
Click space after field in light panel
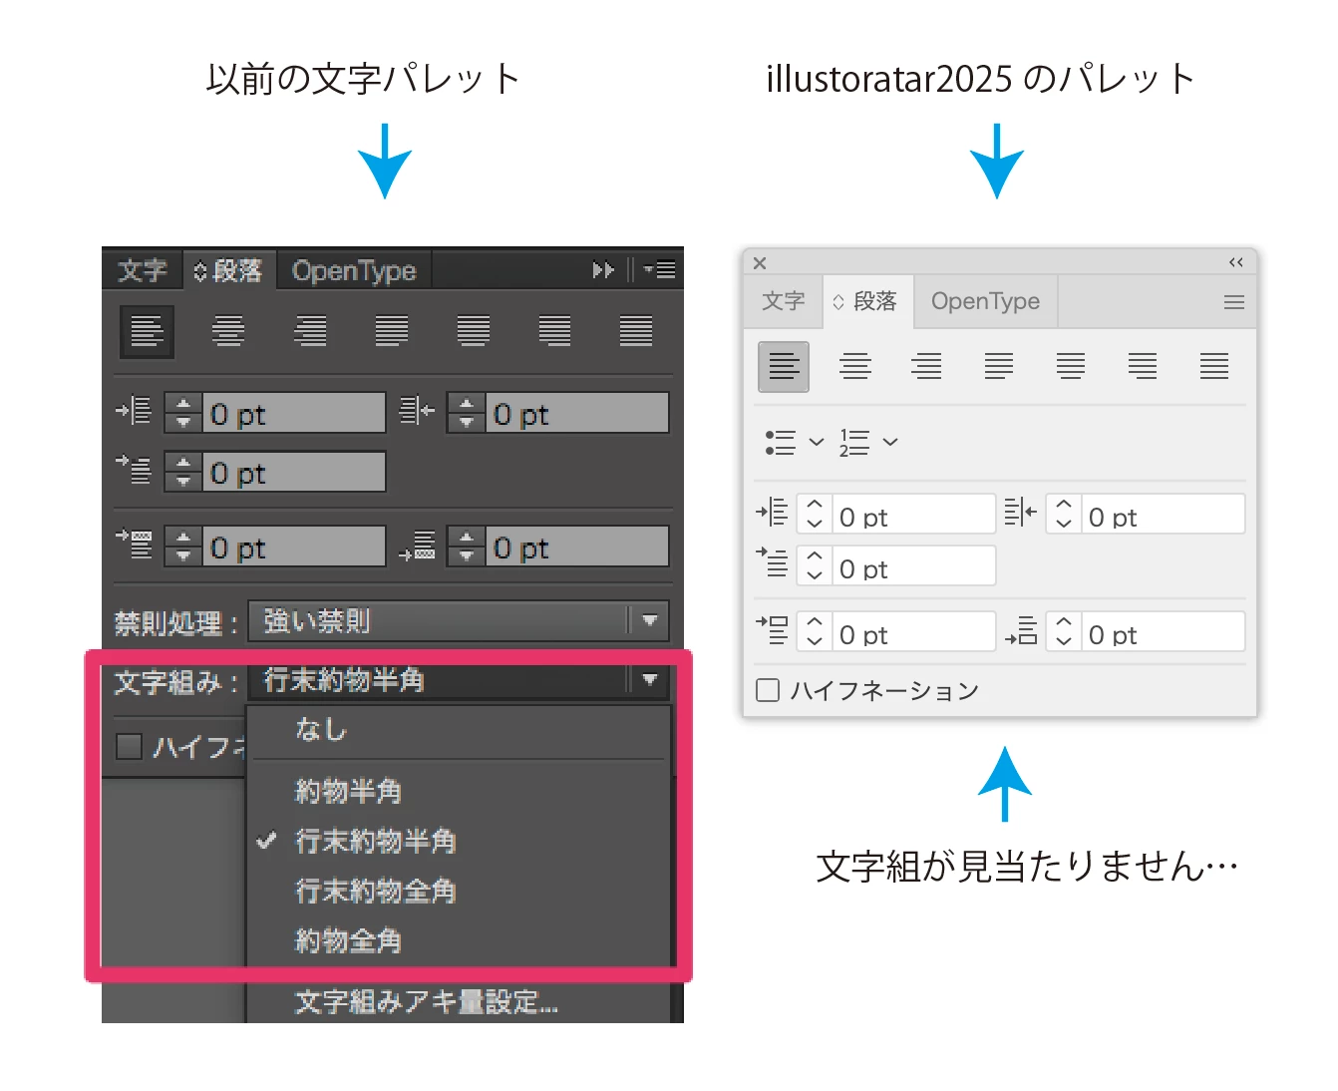[x=1163, y=632]
